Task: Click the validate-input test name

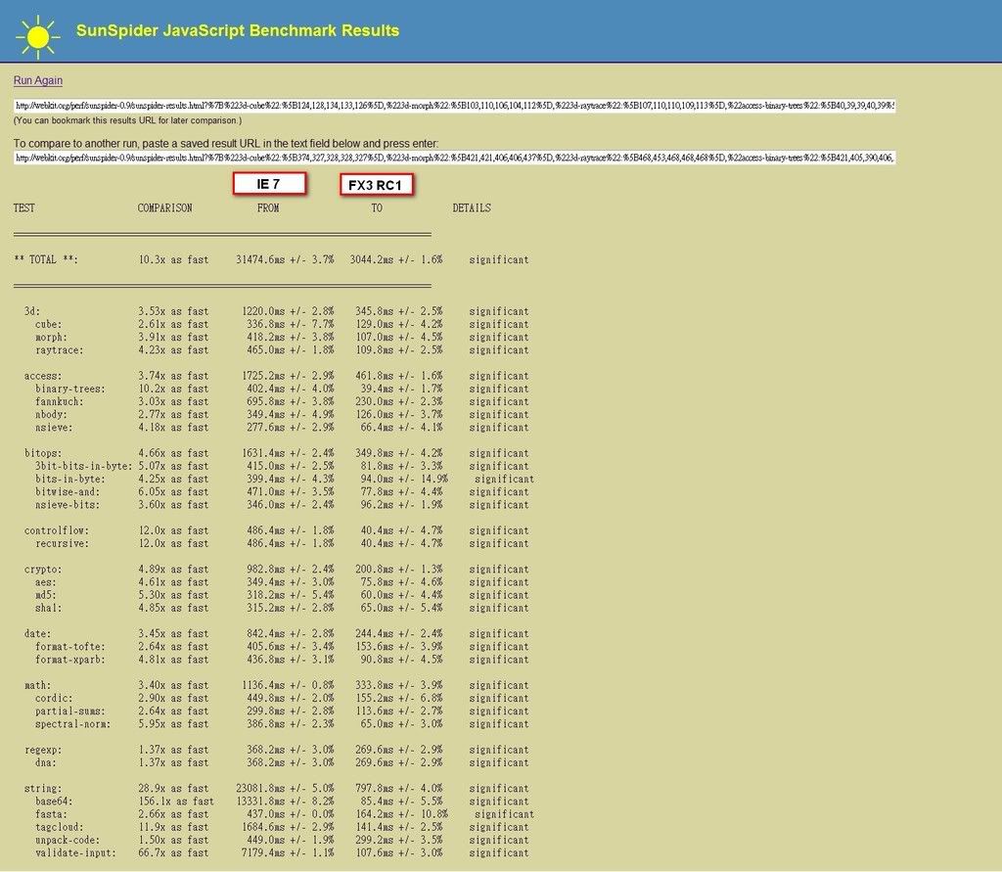Action: coord(76,852)
